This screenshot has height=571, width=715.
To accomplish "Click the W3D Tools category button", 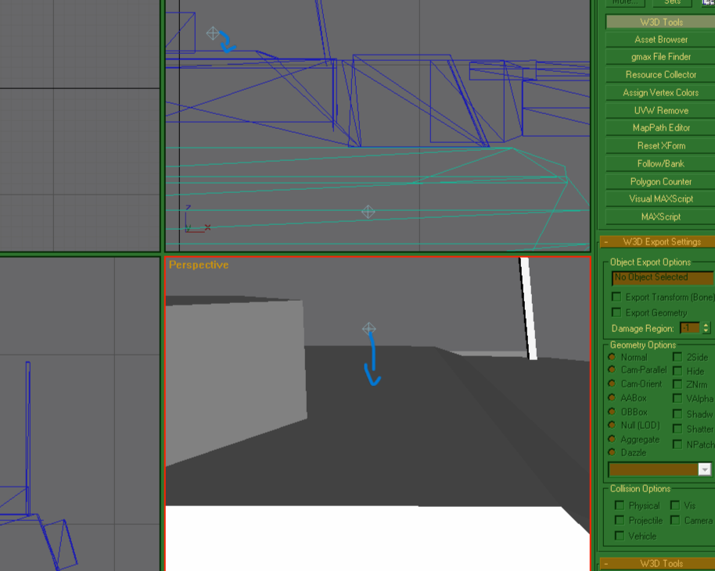I will [659, 21].
